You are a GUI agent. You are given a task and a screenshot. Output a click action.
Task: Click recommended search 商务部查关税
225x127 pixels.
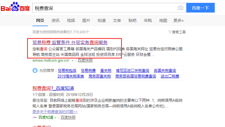[x=100, y=76]
